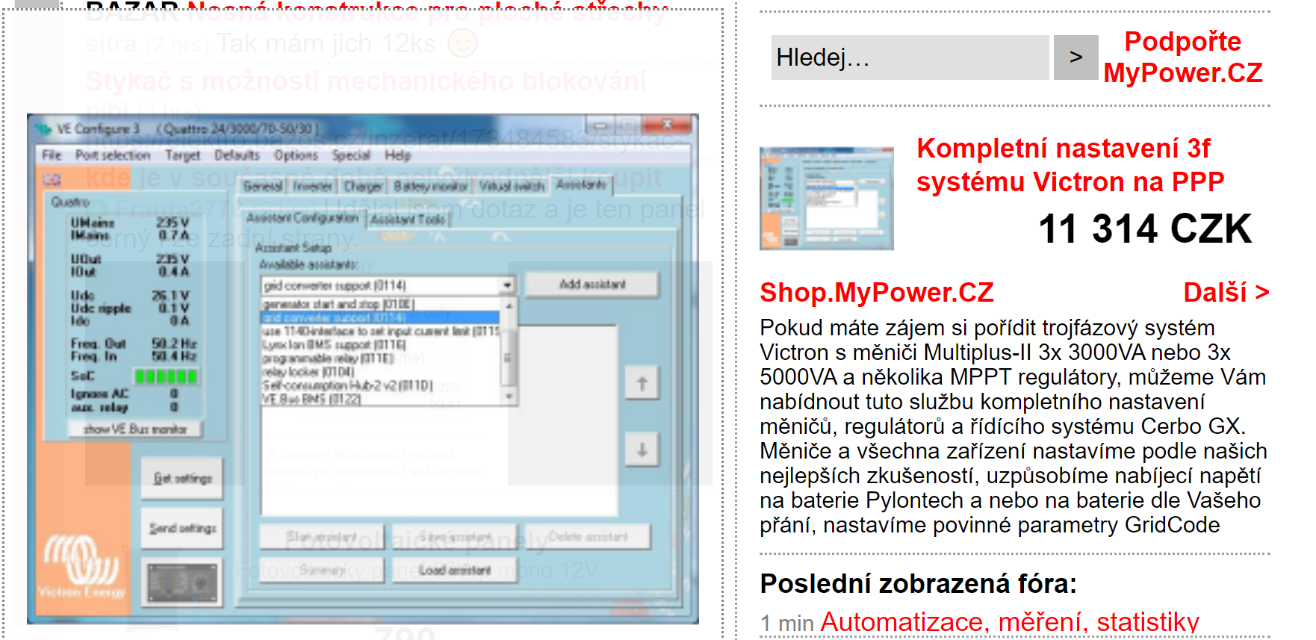Submit the search with the > button
Image resolution: width=1316 pixels, height=640 pixels.
(1076, 58)
